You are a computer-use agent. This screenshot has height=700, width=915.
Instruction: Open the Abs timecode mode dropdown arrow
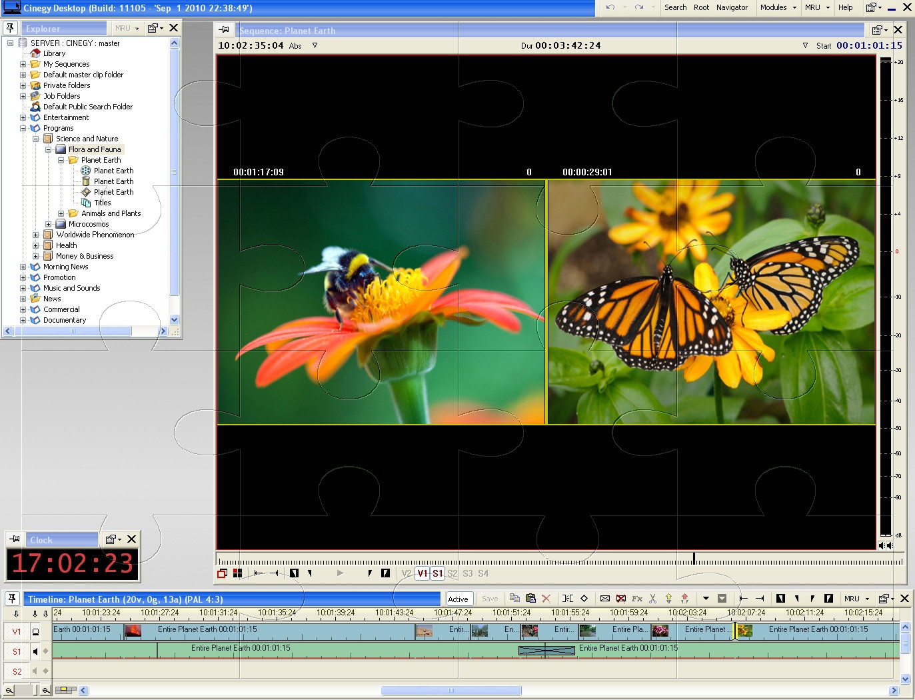coord(315,45)
